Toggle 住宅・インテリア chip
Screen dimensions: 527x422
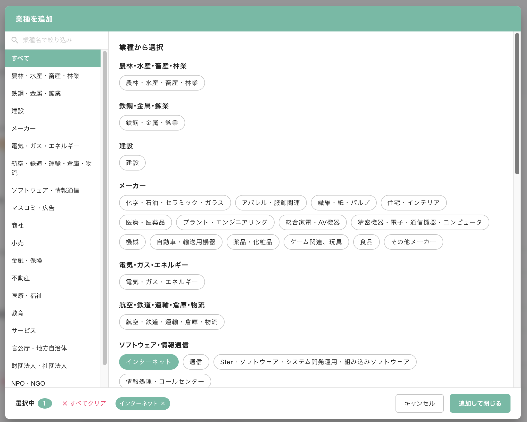(414, 203)
